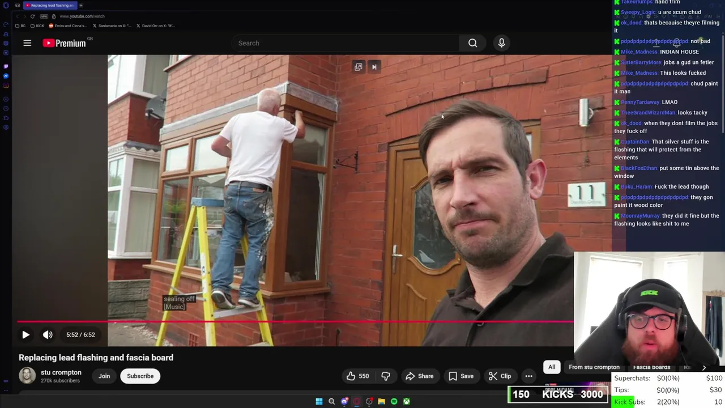Click the streamer webcam overlay
Image resolution: width=725 pixels, height=408 pixels.
(649, 311)
